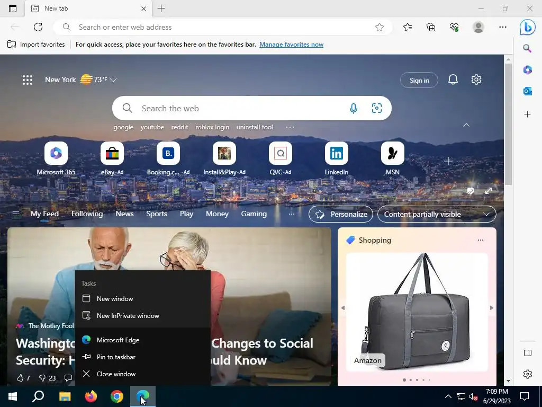Start voice search microphone icon
The height and width of the screenshot is (407, 542).
[x=353, y=108]
